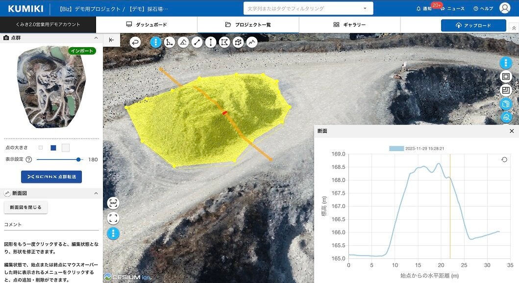The height and width of the screenshot is (283, 519).
Task: Click the アップロード button
Action: click(473, 26)
